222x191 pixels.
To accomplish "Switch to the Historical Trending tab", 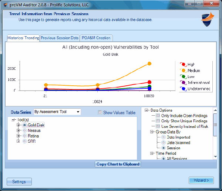I will pos(23,38).
